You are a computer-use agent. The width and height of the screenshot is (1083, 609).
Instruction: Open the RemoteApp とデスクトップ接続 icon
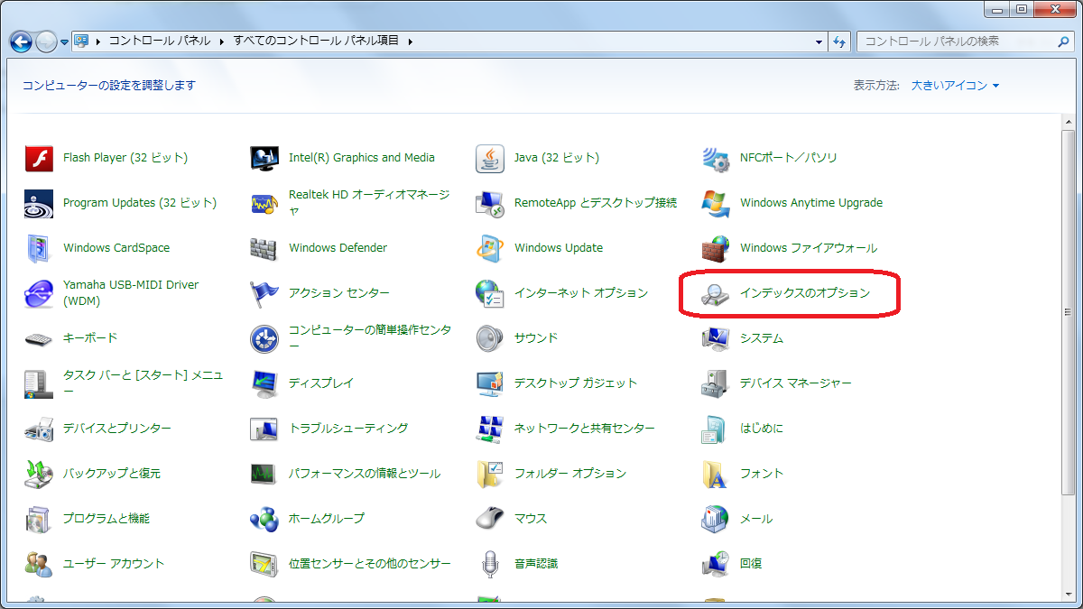point(490,203)
